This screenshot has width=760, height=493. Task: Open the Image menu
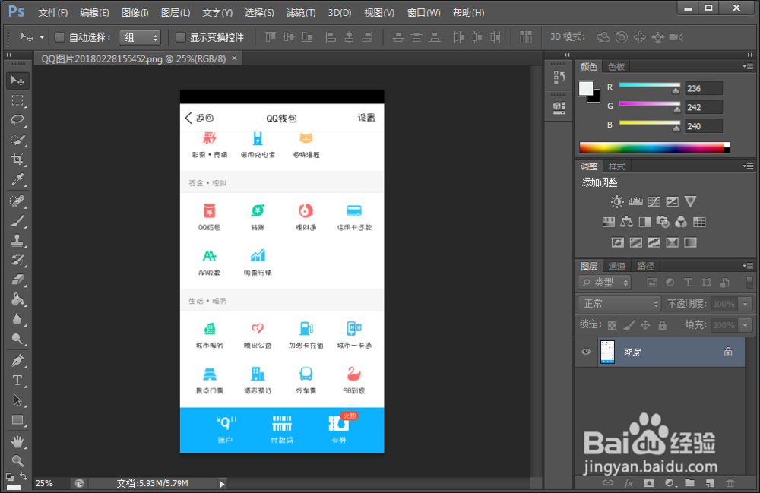(135, 13)
